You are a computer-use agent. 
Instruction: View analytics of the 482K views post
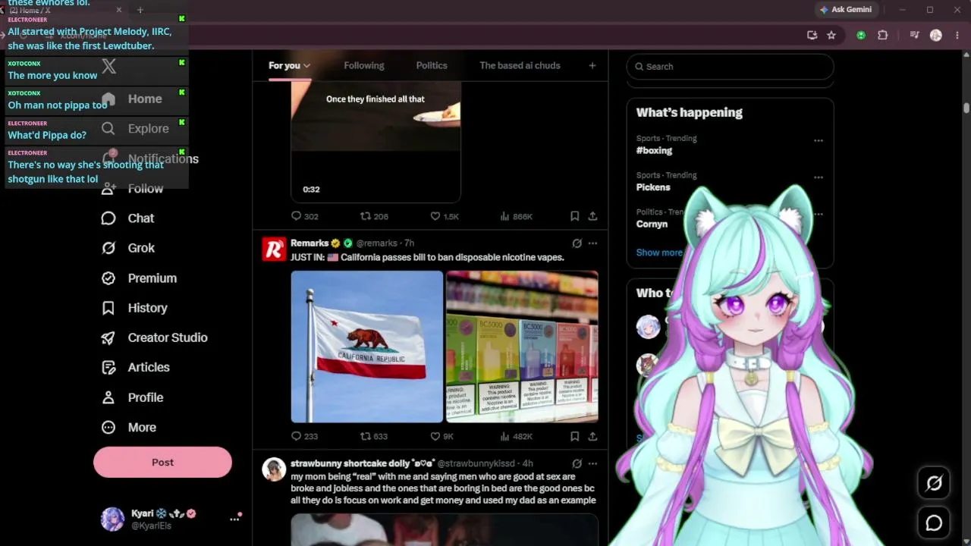tap(516, 436)
